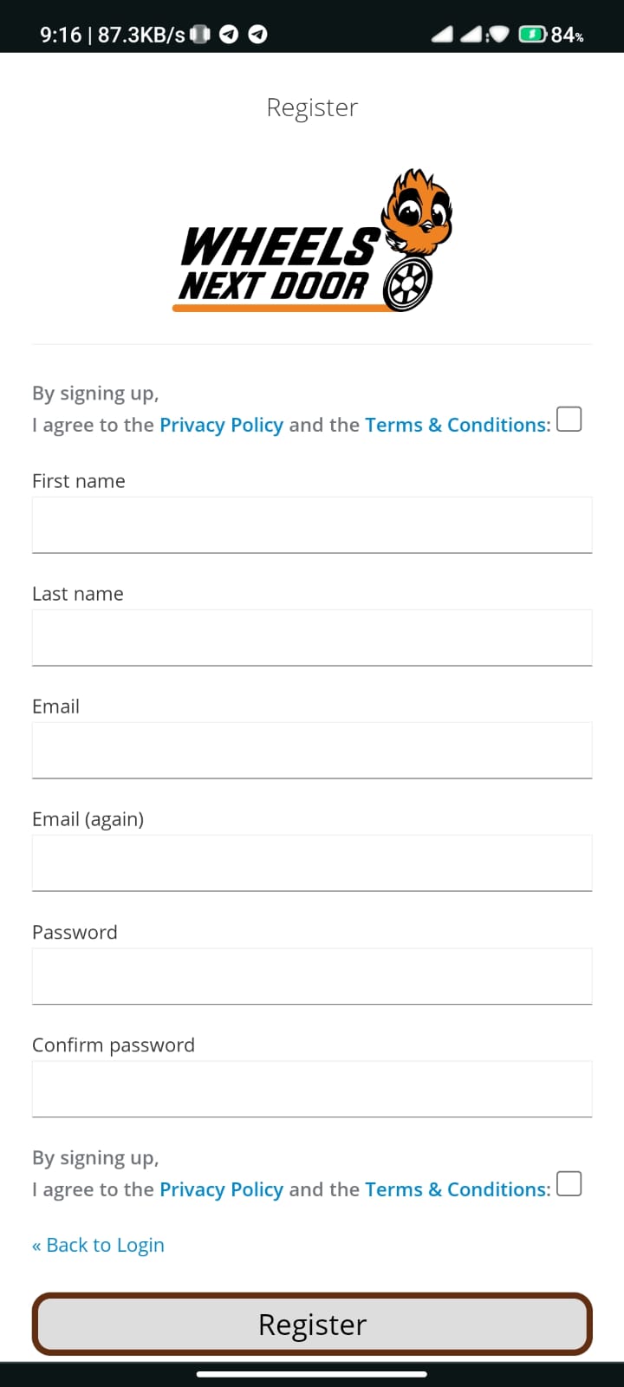Tap the Wheels Next Door logo
Image resolution: width=624 pixels, height=1387 pixels.
pos(312,243)
